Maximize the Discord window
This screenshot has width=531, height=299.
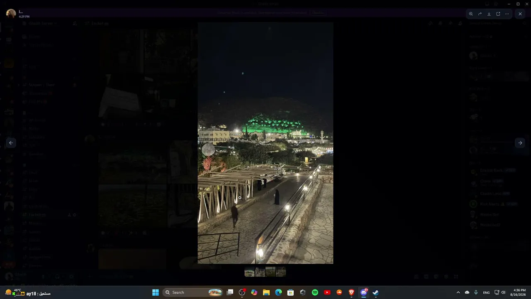518,4
